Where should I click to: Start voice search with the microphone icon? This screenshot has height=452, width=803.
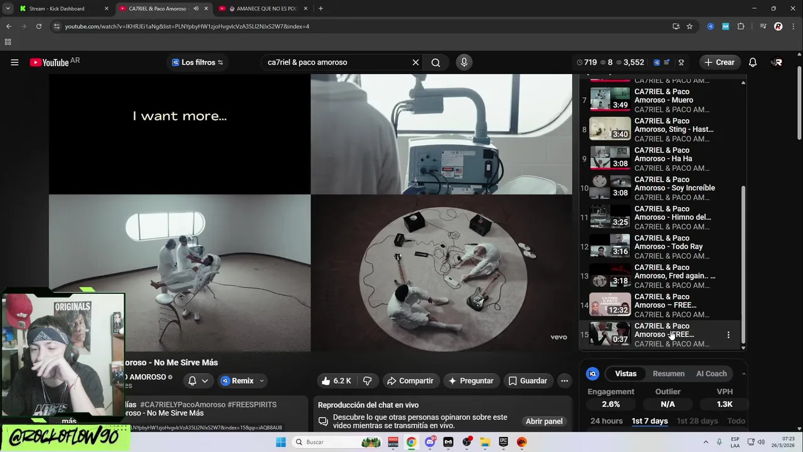pyautogui.click(x=464, y=62)
